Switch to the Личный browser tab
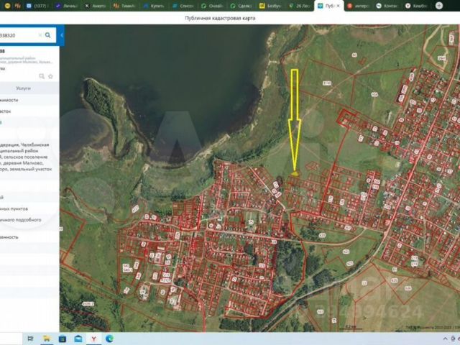This screenshot has width=460, height=345. point(67,5)
